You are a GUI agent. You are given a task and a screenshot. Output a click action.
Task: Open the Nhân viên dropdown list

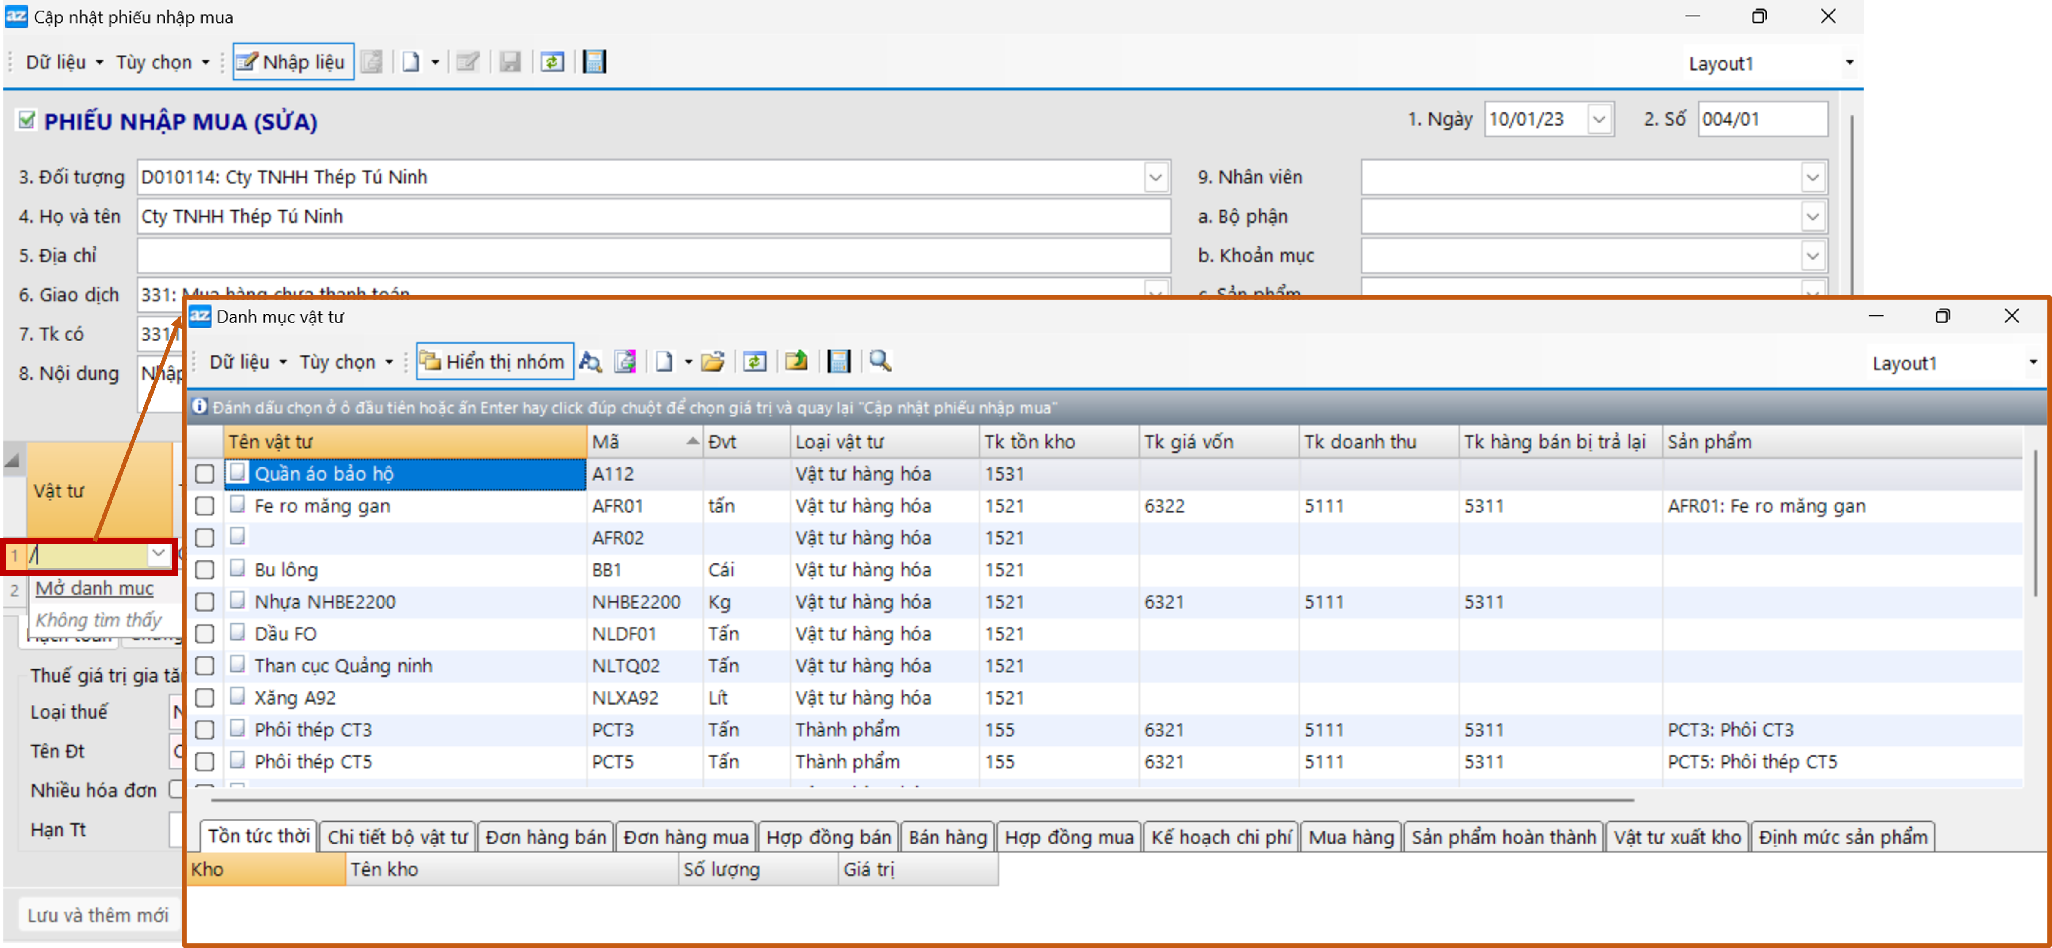[1812, 178]
